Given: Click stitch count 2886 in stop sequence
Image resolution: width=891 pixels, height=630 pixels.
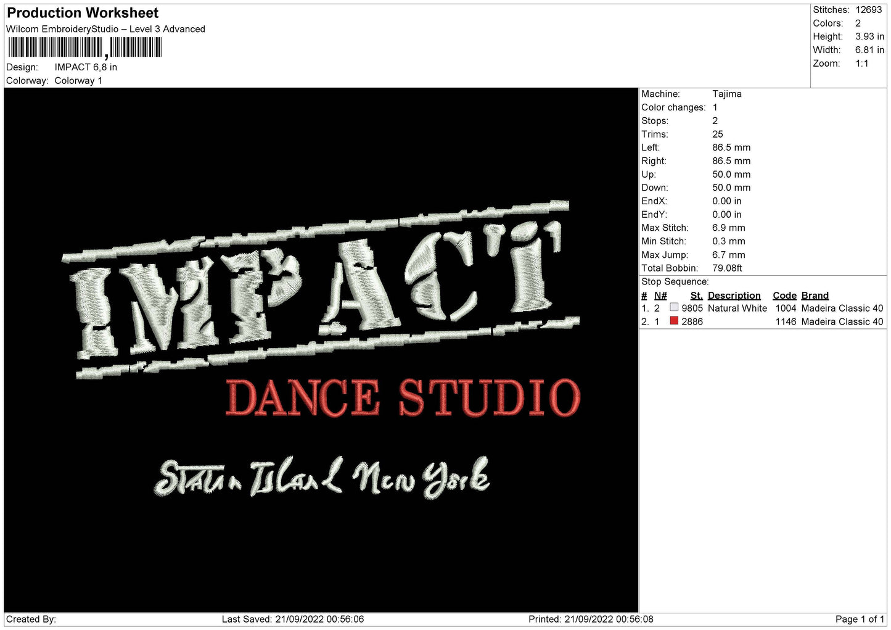Looking at the screenshot, I should (692, 322).
